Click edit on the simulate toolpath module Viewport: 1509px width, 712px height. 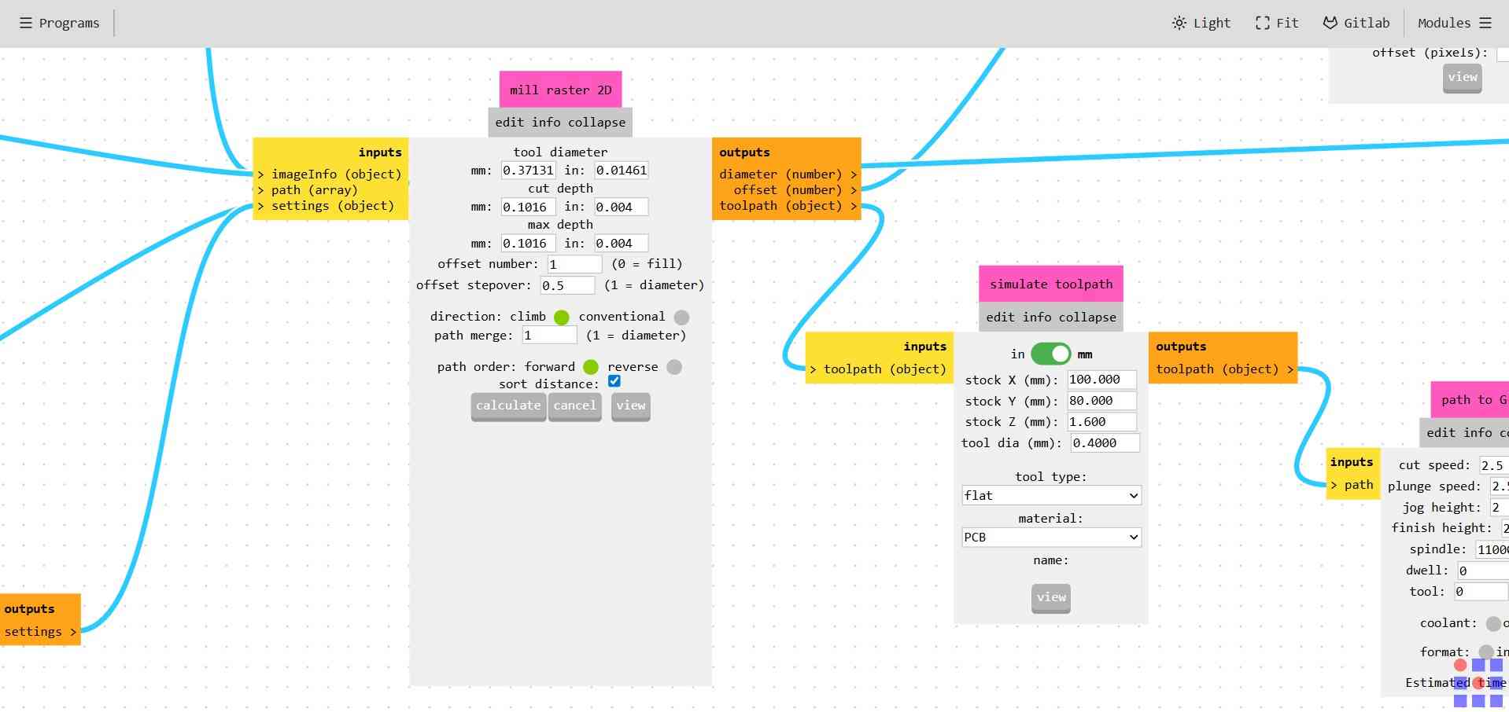coord(1000,317)
